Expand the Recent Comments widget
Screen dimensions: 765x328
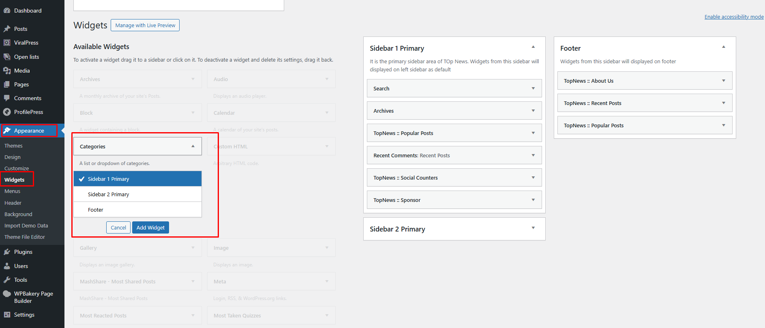click(x=533, y=155)
